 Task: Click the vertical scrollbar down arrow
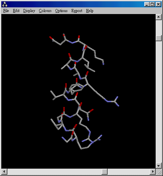point(159,166)
